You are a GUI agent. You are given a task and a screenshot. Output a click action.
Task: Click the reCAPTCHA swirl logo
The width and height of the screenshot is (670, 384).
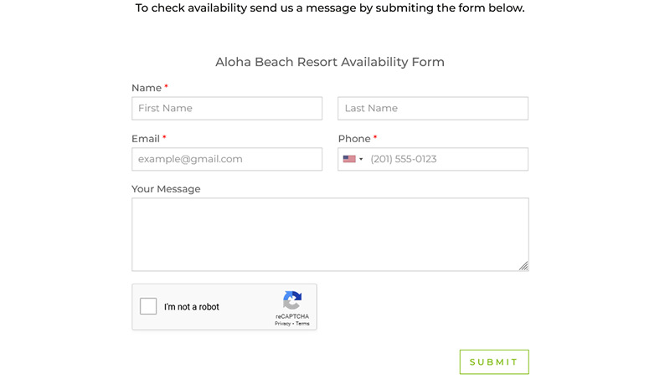(x=292, y=300)
